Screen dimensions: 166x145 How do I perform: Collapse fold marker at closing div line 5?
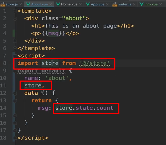15,41
